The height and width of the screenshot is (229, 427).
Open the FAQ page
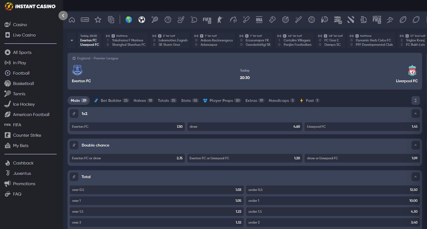point(13,194)
